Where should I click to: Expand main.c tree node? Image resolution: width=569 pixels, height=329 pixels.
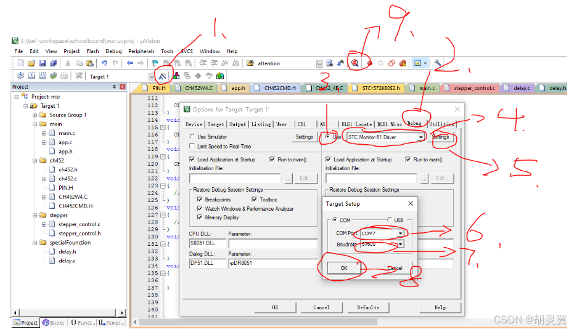tap(44, 133)
